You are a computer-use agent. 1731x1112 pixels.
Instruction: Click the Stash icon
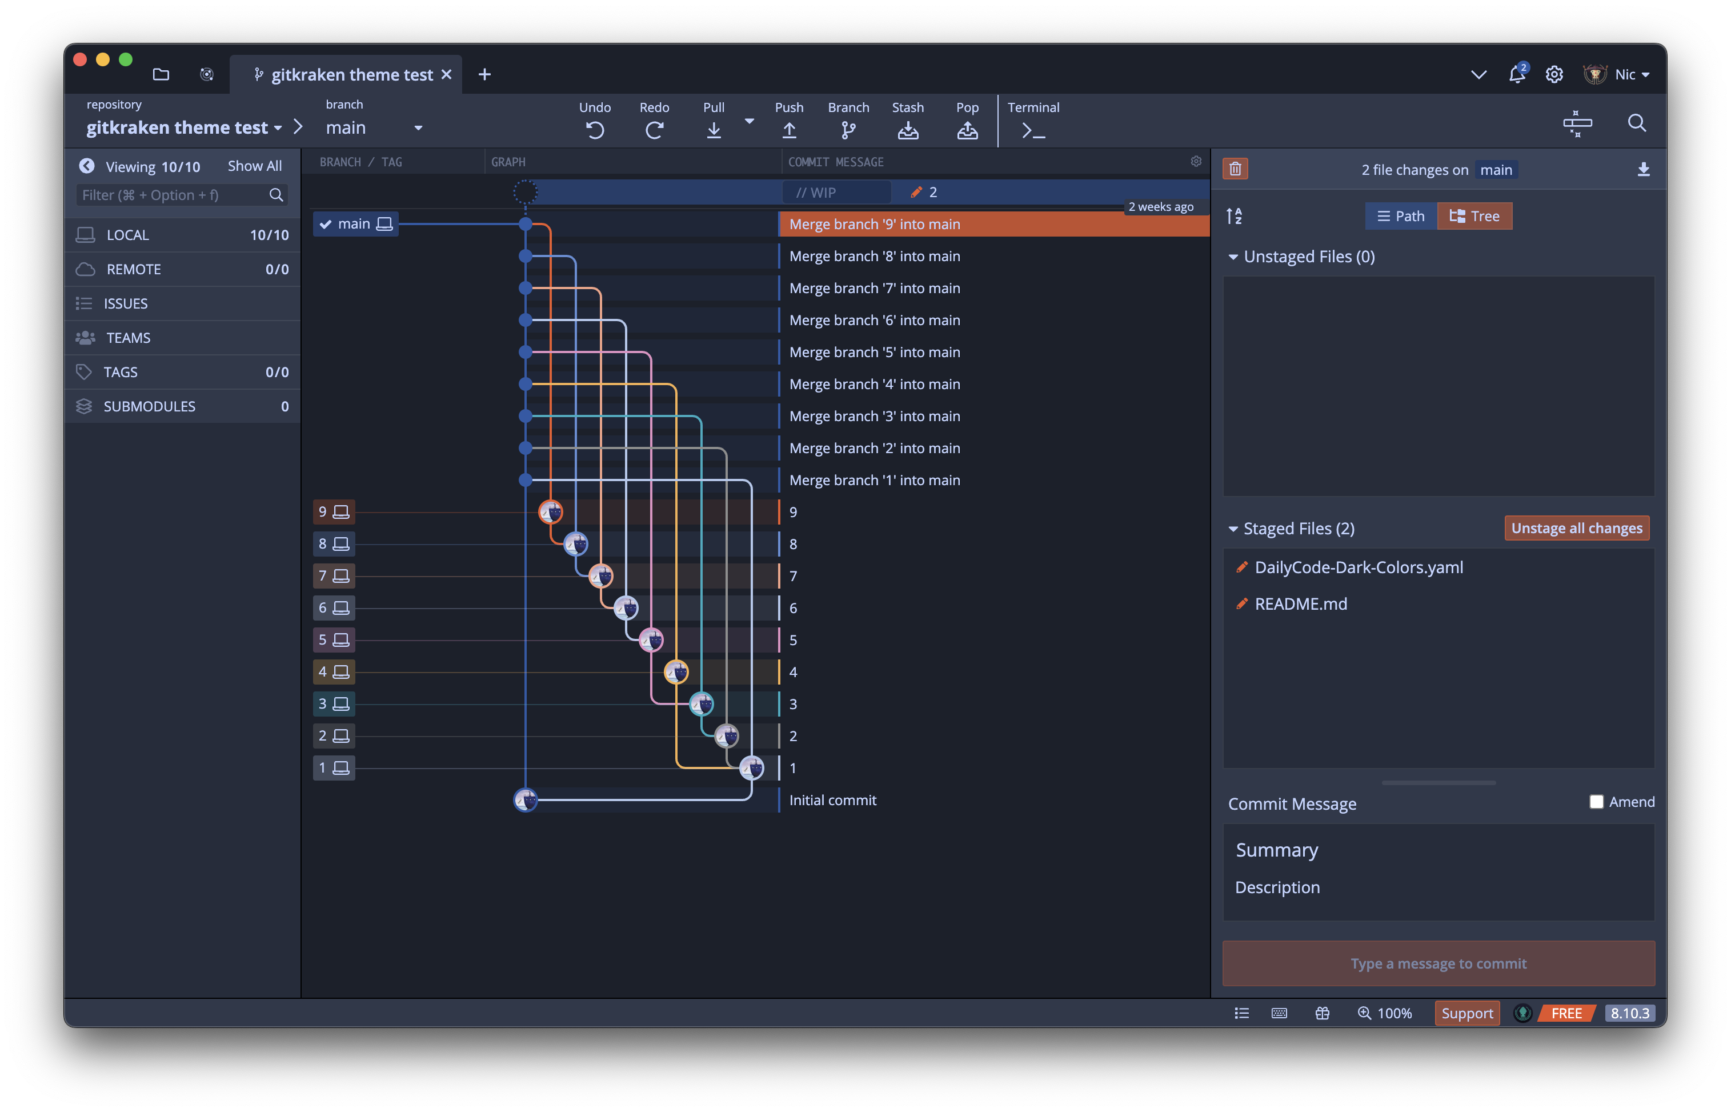[907, 130]
